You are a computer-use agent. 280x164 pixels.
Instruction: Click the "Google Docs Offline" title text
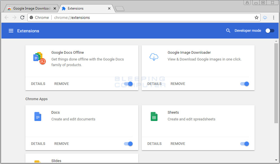click(67, 53)
